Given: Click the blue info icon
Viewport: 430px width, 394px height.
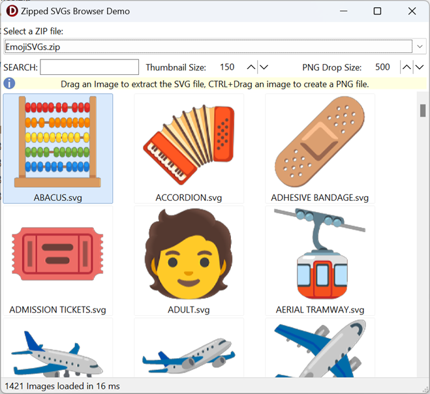Looking at the screenshot, I should [x=9, y=83].
